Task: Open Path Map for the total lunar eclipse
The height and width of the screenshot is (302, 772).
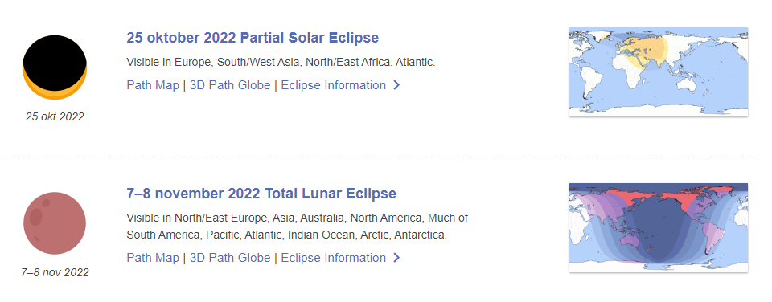Action: (153, 258)
